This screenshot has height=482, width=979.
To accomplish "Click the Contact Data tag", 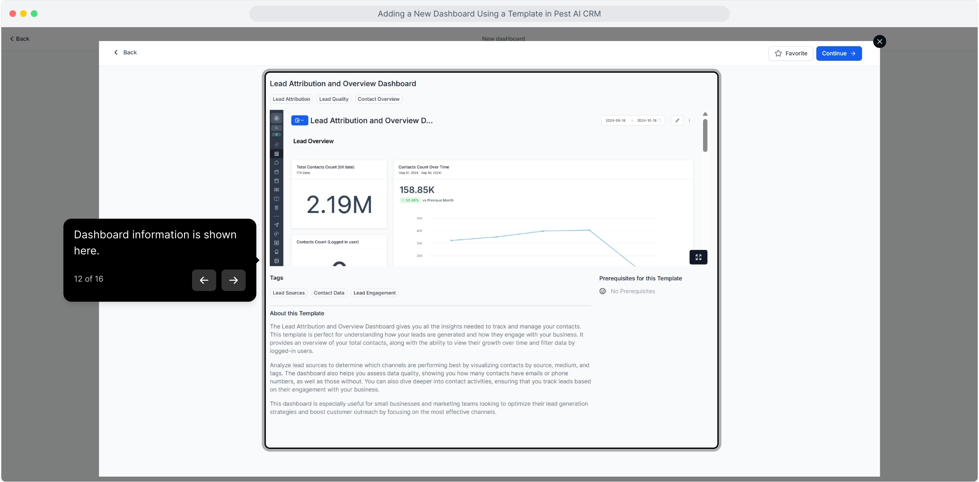I will (x=329, y=293).
